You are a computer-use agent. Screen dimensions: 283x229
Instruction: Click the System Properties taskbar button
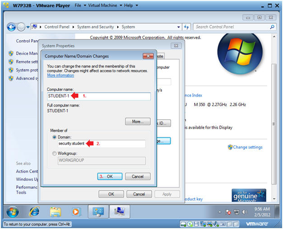pos(120,212)
